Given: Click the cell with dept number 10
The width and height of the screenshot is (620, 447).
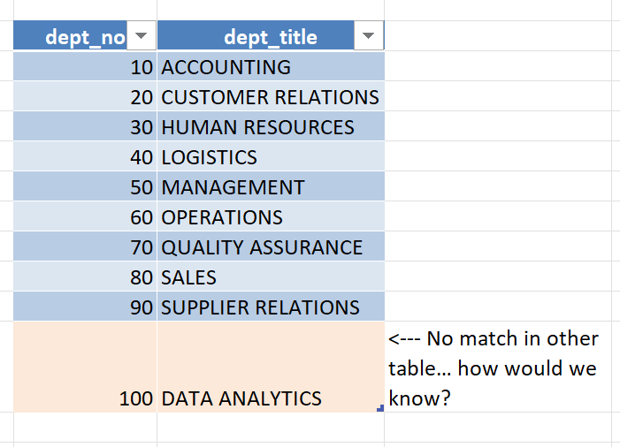Looking at the screenshot, I should 86,67.
